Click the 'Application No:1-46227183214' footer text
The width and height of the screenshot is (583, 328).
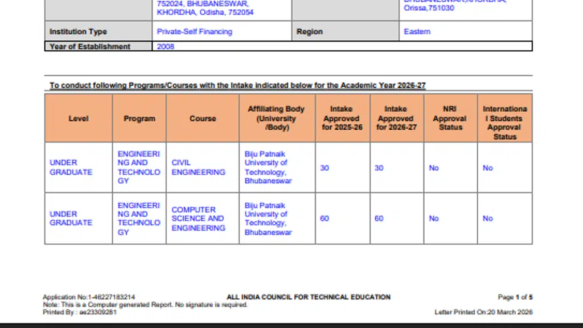pos(89,297)
